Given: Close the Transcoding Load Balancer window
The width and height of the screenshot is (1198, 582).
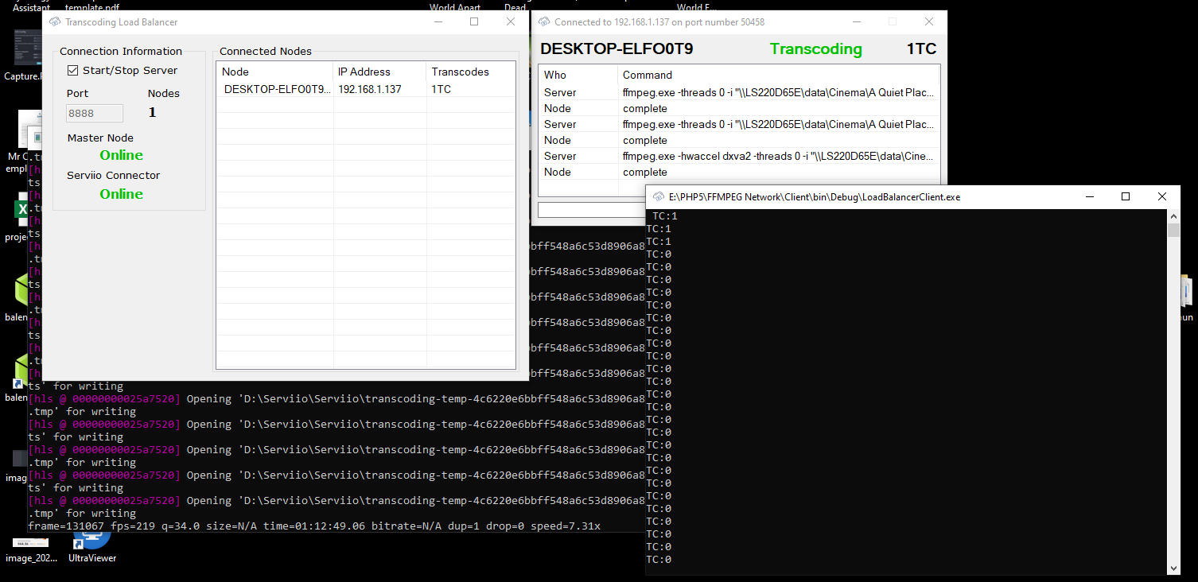Looking at the screenshot, I should tap(511, 22).
